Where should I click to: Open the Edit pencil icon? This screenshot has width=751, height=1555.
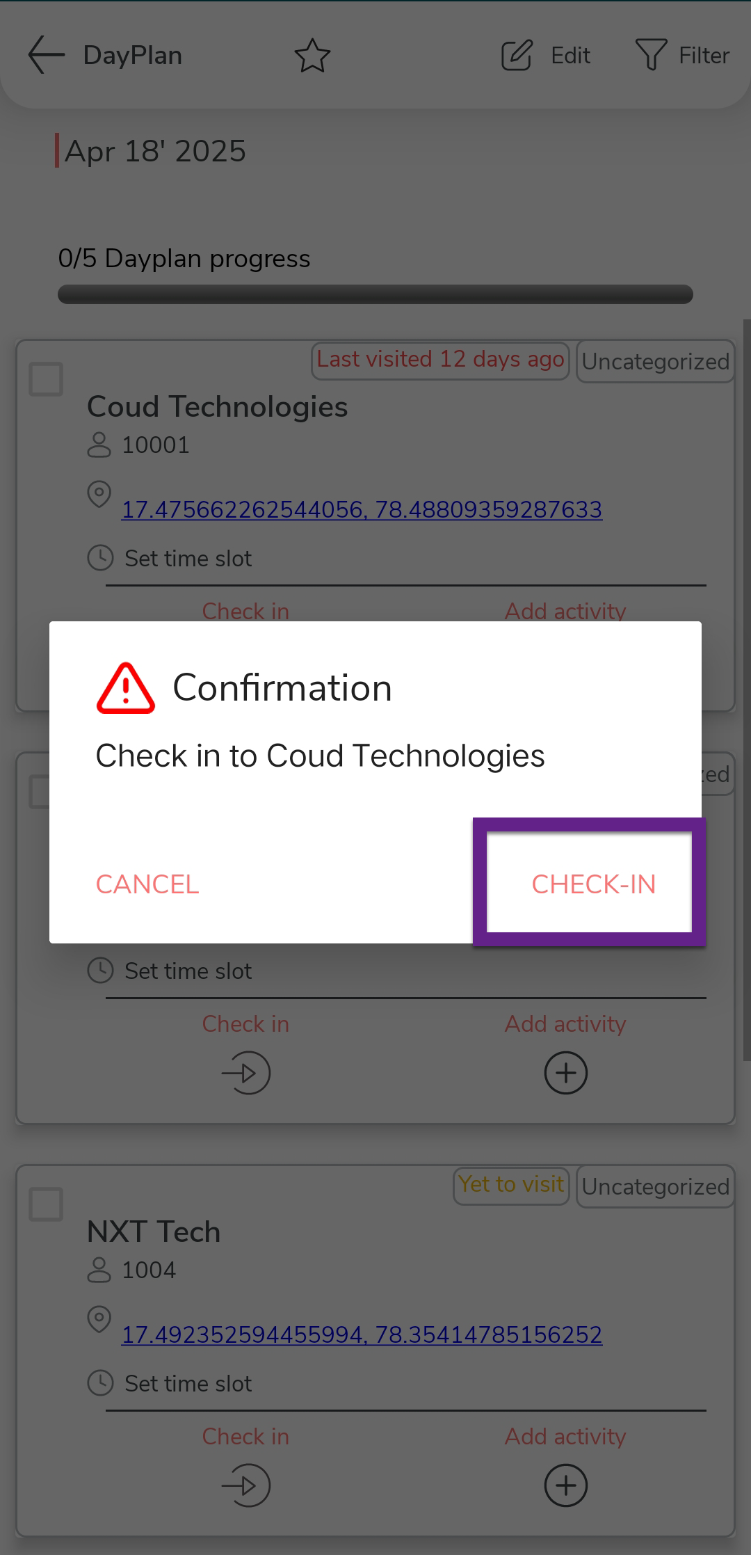click(x=517, y=56)
